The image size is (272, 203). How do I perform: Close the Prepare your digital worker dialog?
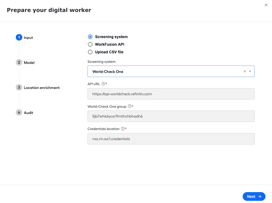[x=266, y=5]
